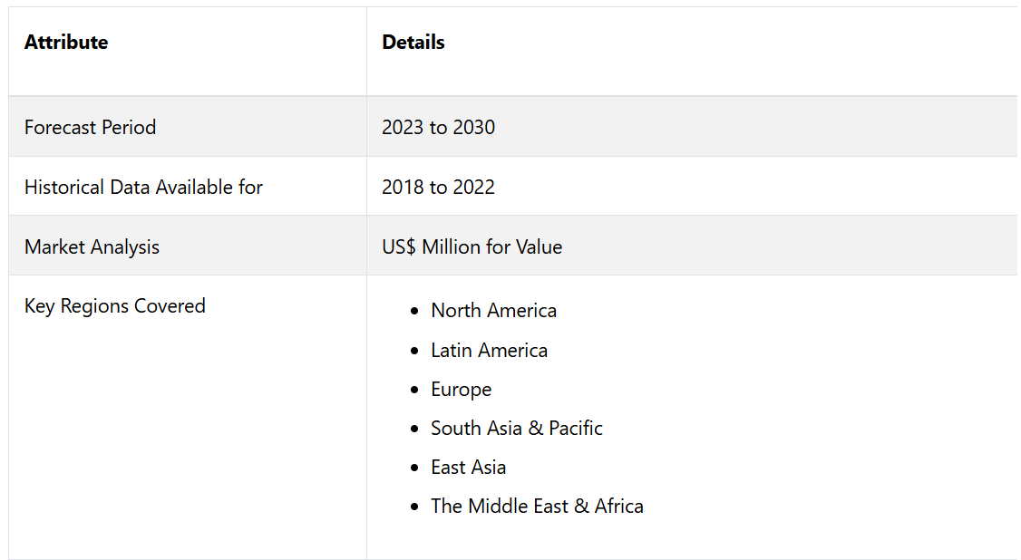Click the bullet point beside Latin America

pyautogui.click(x=414, y=351)
